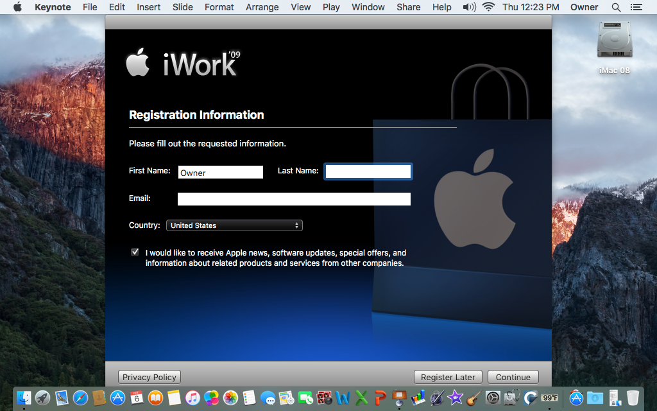Click the First Name field containing Owner
The height and width of the screenshot is (411, 657).
tap(221, 172)
